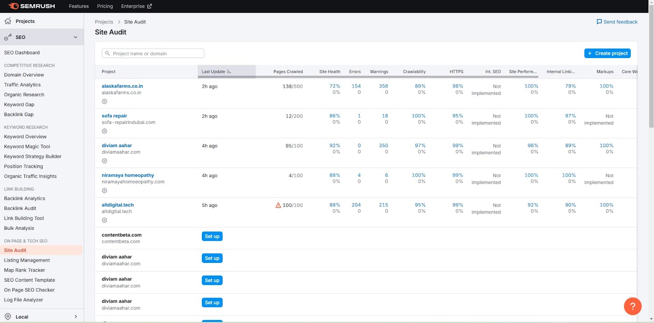
Task: Click the Create project button
Action: click(607, 54)
